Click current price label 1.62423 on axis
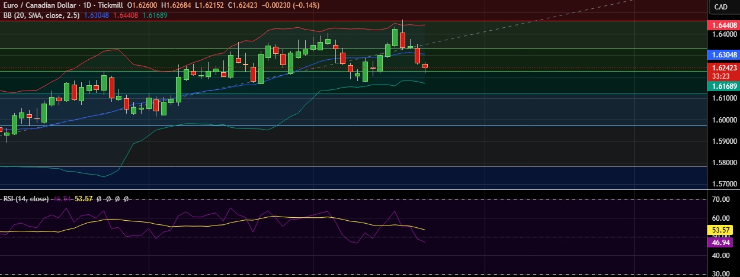Image resolution: width=740 pixels, height=277 pixels. (x=724, y=68)
